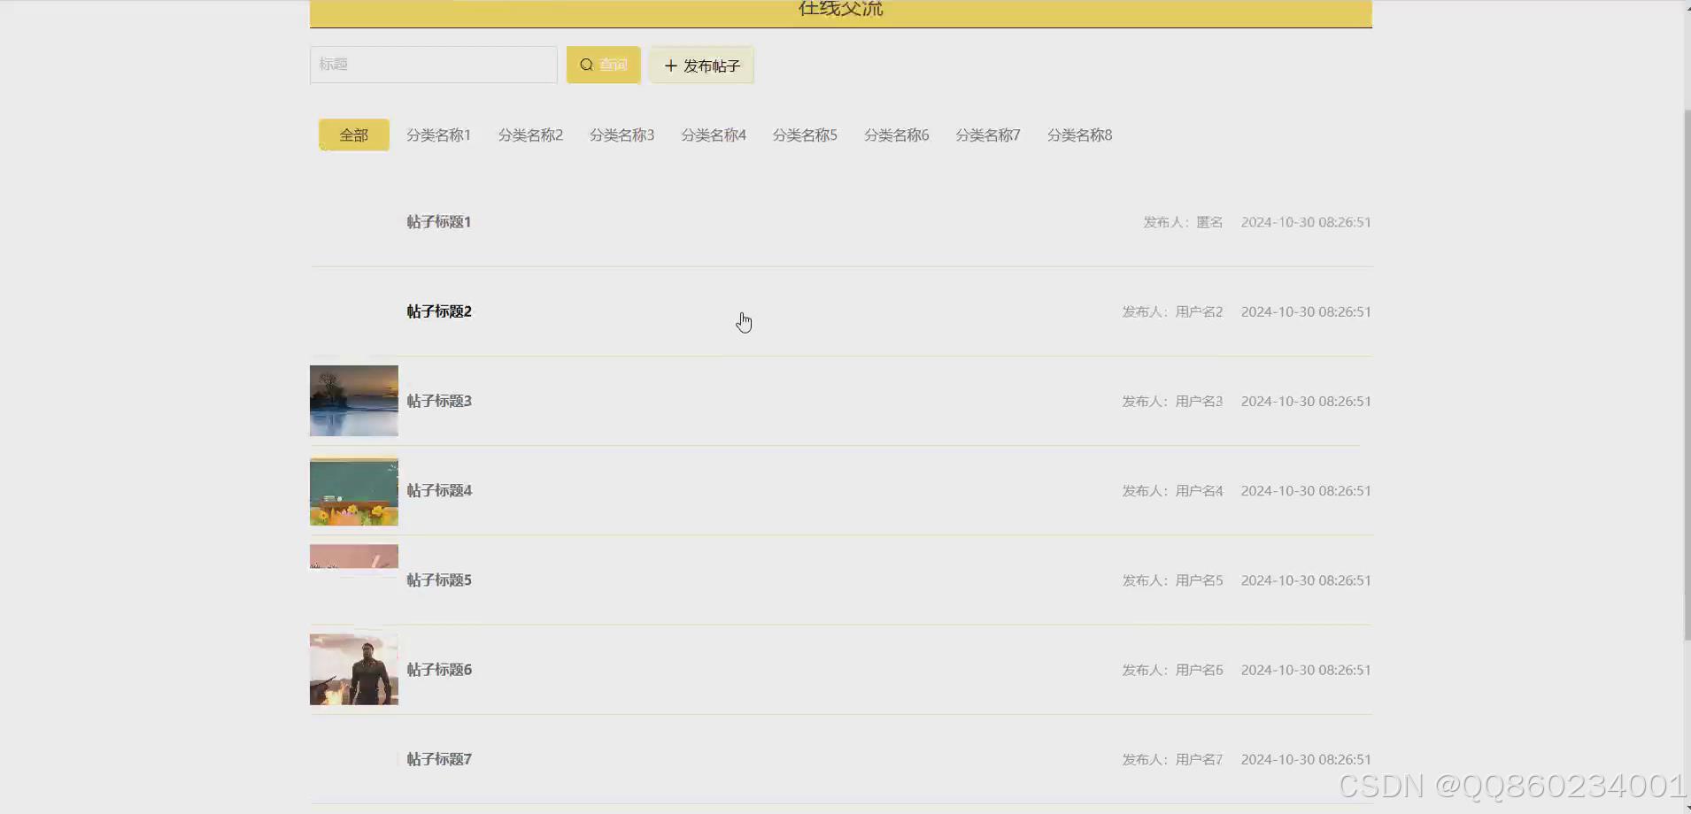Click the yellow 查询 search button

603,65
